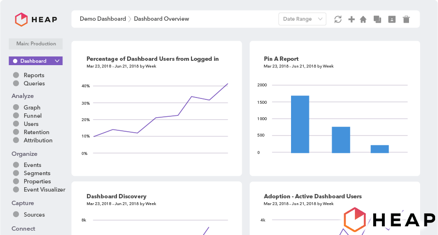Select the Retention analysis item

[36, 132]
